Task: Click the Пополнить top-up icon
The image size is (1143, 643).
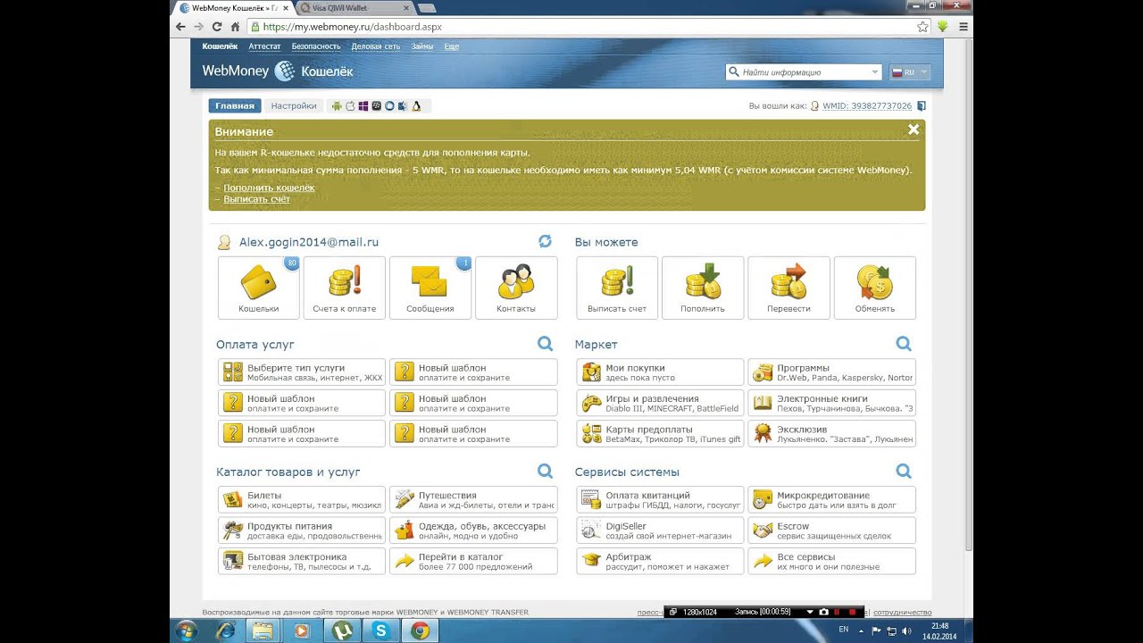Action: (703, 288)
